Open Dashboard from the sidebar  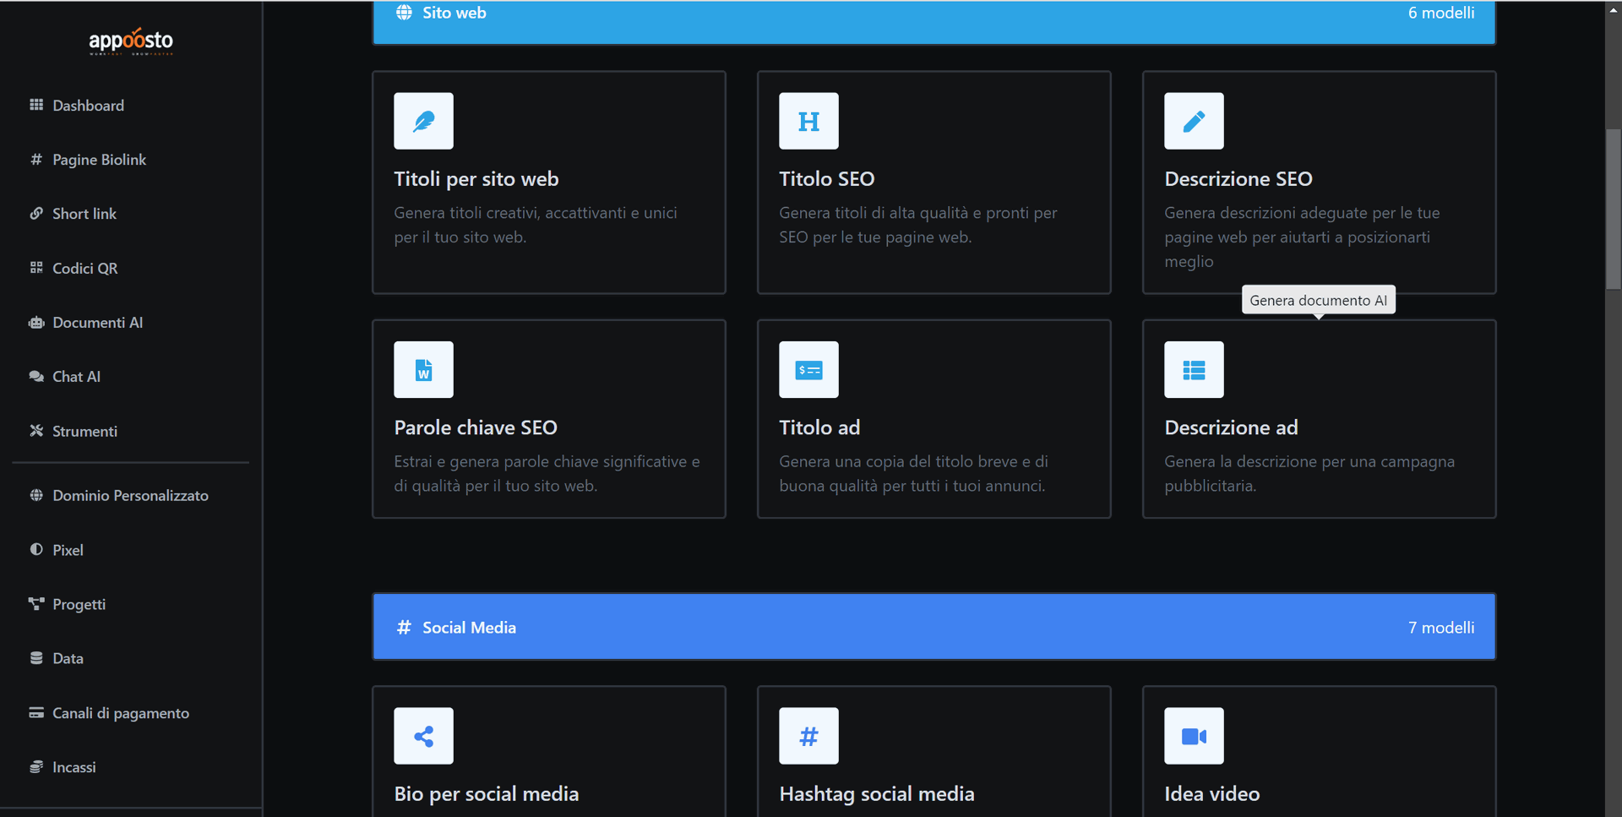click(88, 106)
